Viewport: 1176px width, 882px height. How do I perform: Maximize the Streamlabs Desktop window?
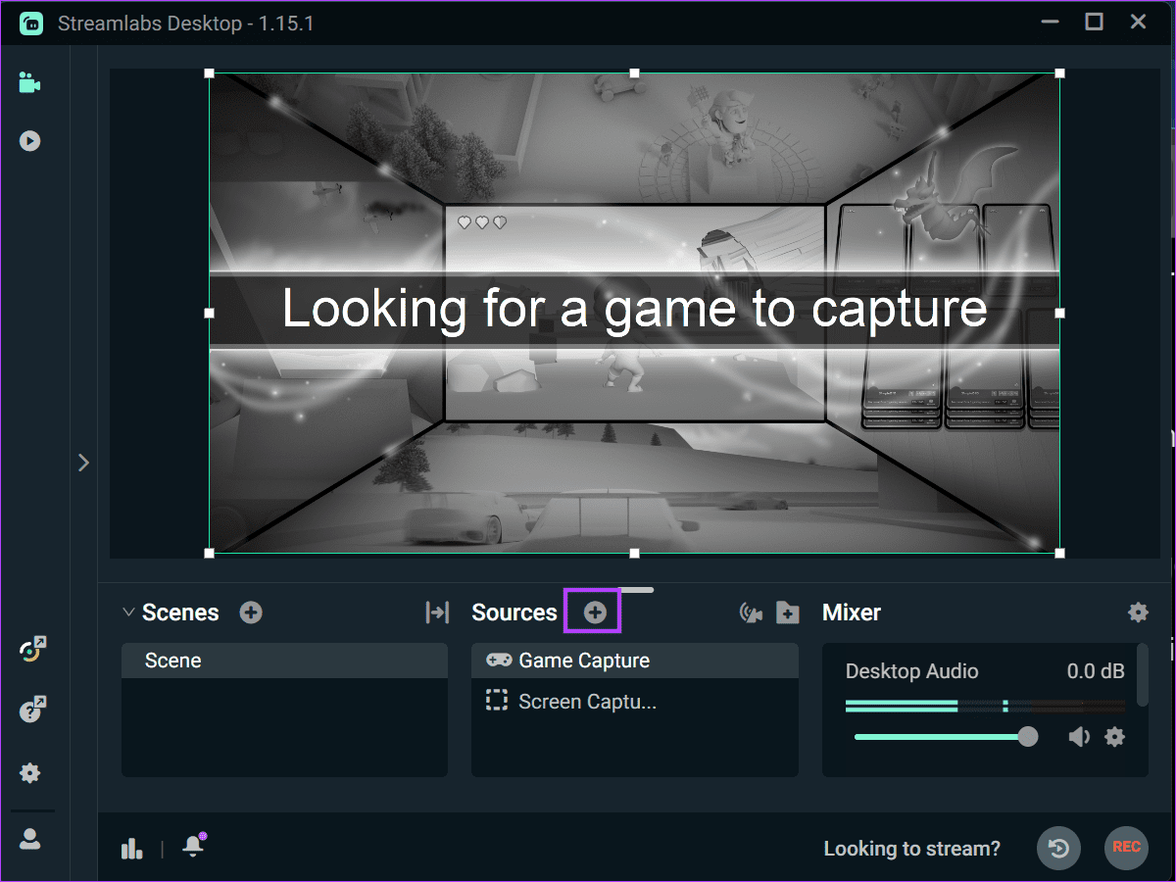coord(1094,22)
